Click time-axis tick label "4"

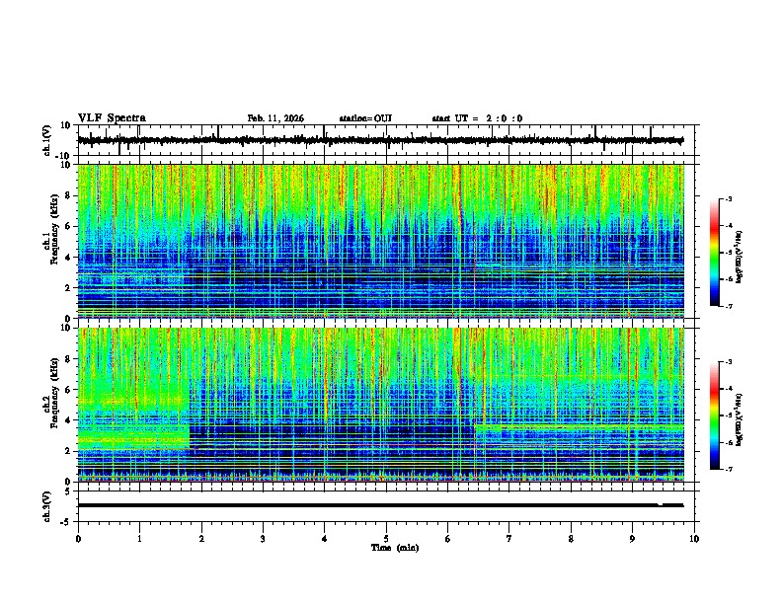[x=324, y=539]
